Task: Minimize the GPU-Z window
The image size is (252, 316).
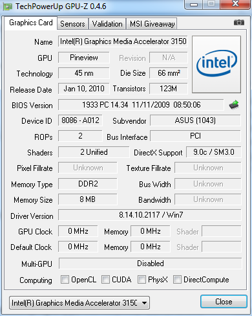Action: point(194,4)
